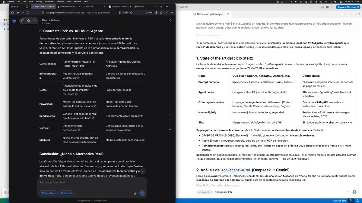362x203 pixels.
Task: Reload the Firefox page
Action: (x=28, y=13)
